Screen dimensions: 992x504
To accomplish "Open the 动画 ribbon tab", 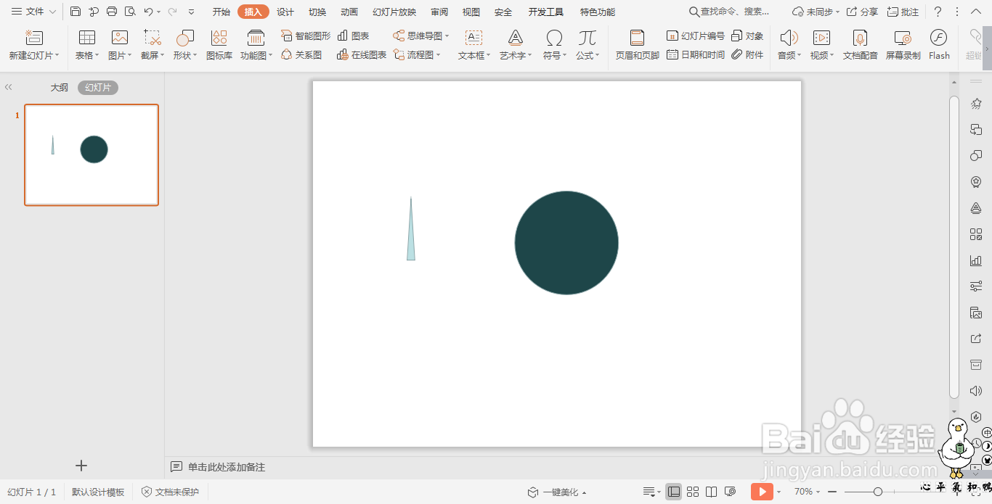I will tap(349, 12).
